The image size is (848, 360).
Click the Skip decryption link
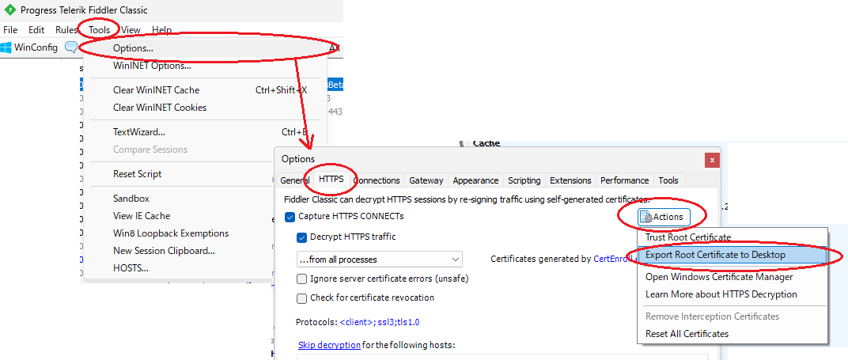329,345
